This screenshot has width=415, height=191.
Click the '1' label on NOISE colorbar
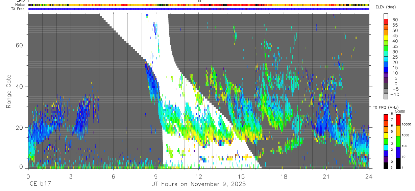click(402, 167)
